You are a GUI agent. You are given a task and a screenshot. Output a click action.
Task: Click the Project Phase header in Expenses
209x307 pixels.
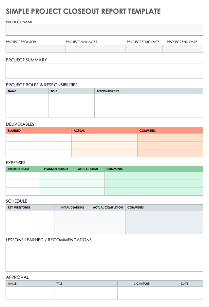click(23, 169)
